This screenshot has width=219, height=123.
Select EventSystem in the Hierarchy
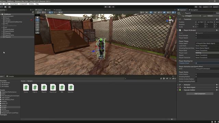(x=9, y=29)
